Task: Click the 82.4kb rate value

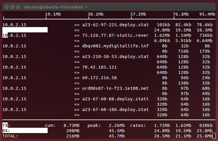Action: 183,25
